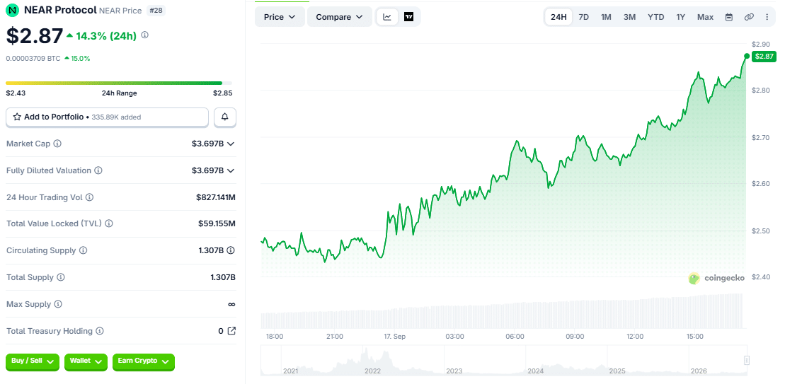Switch to line chart view icon
Screen dimensions: 785x384
387,17
